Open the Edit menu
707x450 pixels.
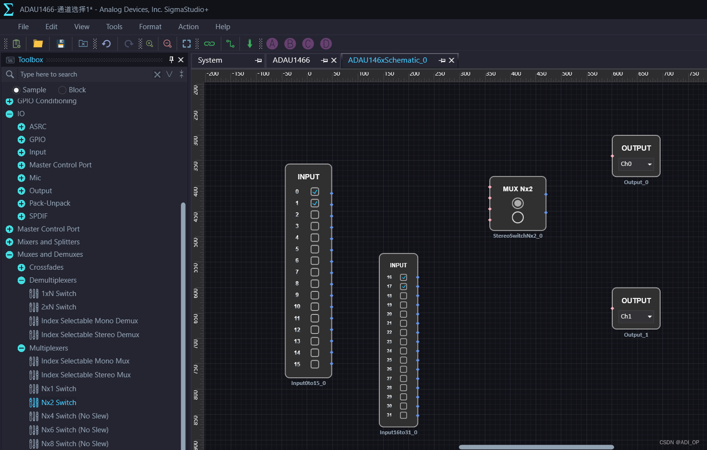tap(51, 27)
